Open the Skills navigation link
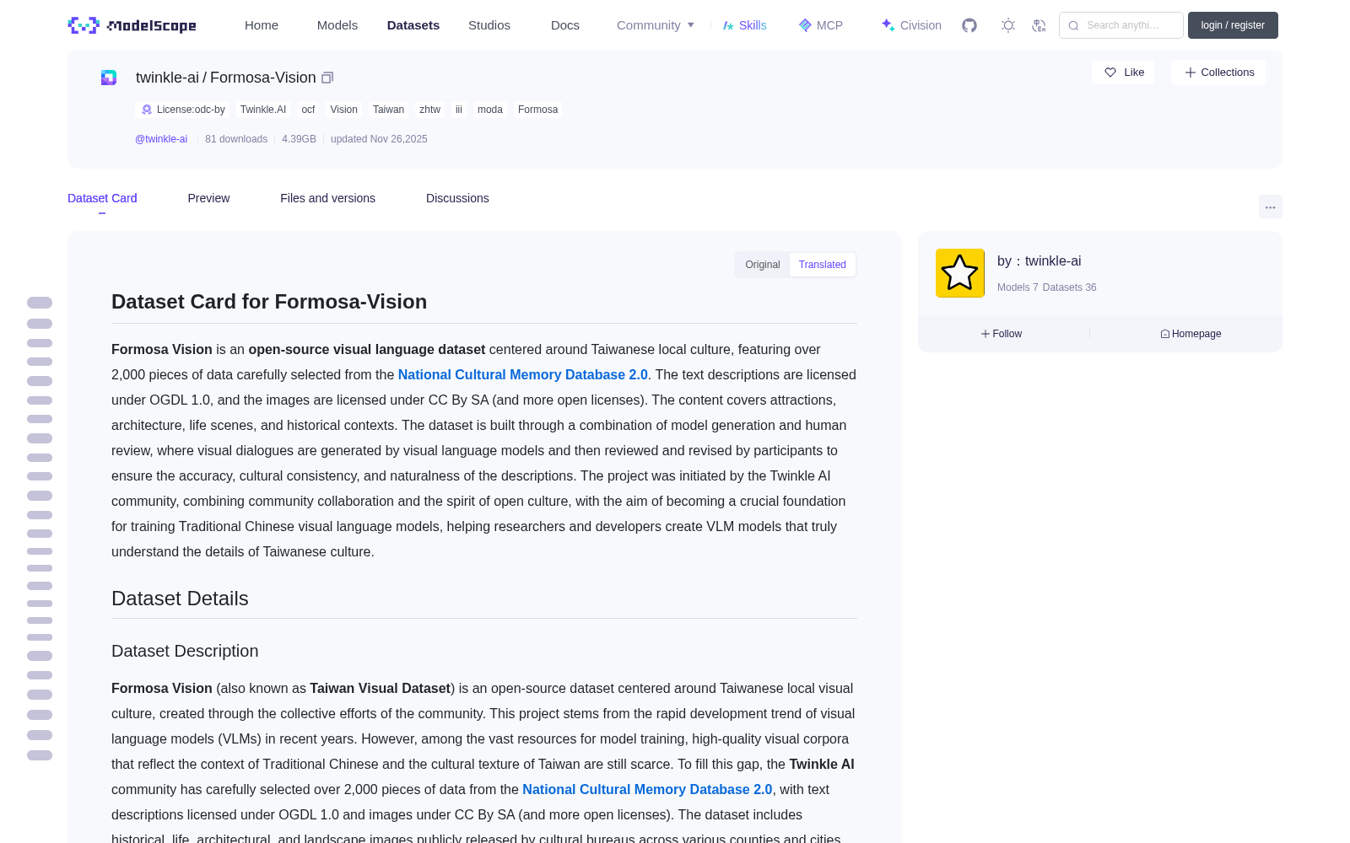Image resolution: width=1350 pixels, height=843 pixels. [x=744, y=25]
